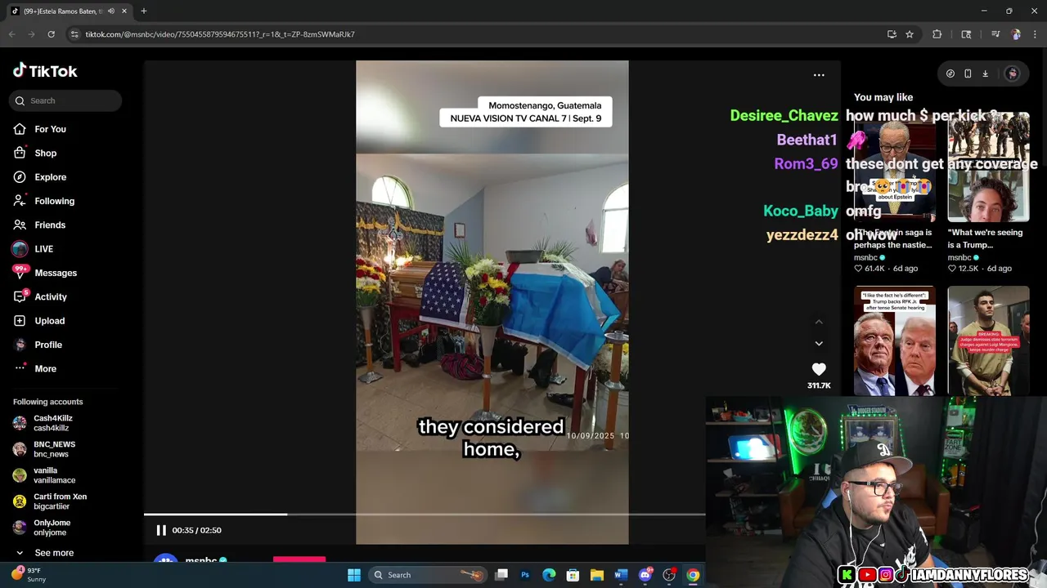Open the Chrome three-dot menu
The image size is (1047, 588).
coord(1036,34)
